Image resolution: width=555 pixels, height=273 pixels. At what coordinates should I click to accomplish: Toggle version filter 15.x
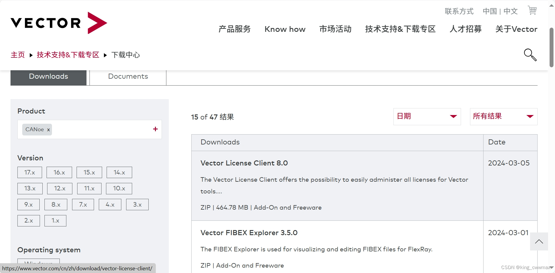click(89, 172)
